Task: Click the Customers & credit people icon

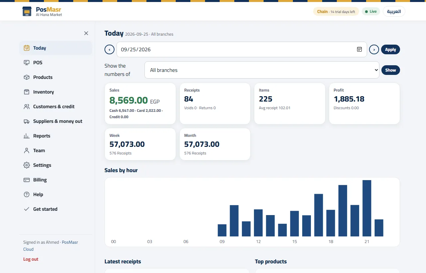Action: pos(27,107)
